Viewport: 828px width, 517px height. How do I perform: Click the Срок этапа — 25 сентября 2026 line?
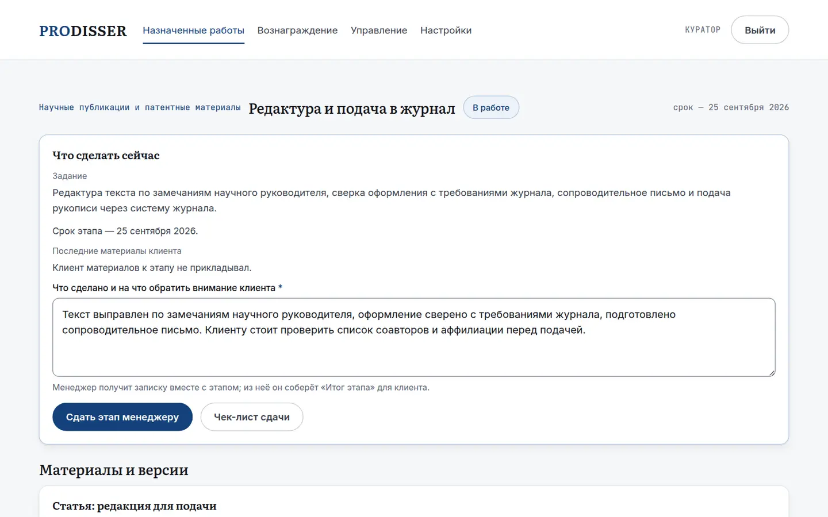(x=125, y=231)
